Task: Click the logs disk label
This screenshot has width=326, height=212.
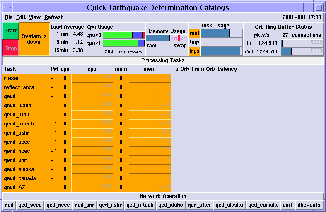Action: [x=195, y=51]
